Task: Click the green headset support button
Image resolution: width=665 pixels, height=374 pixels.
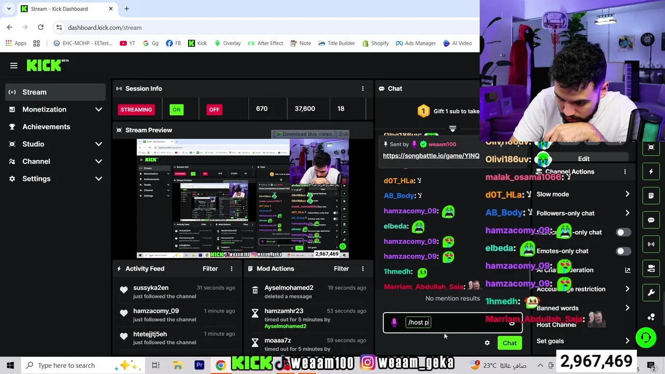Action: click(646, 338)
